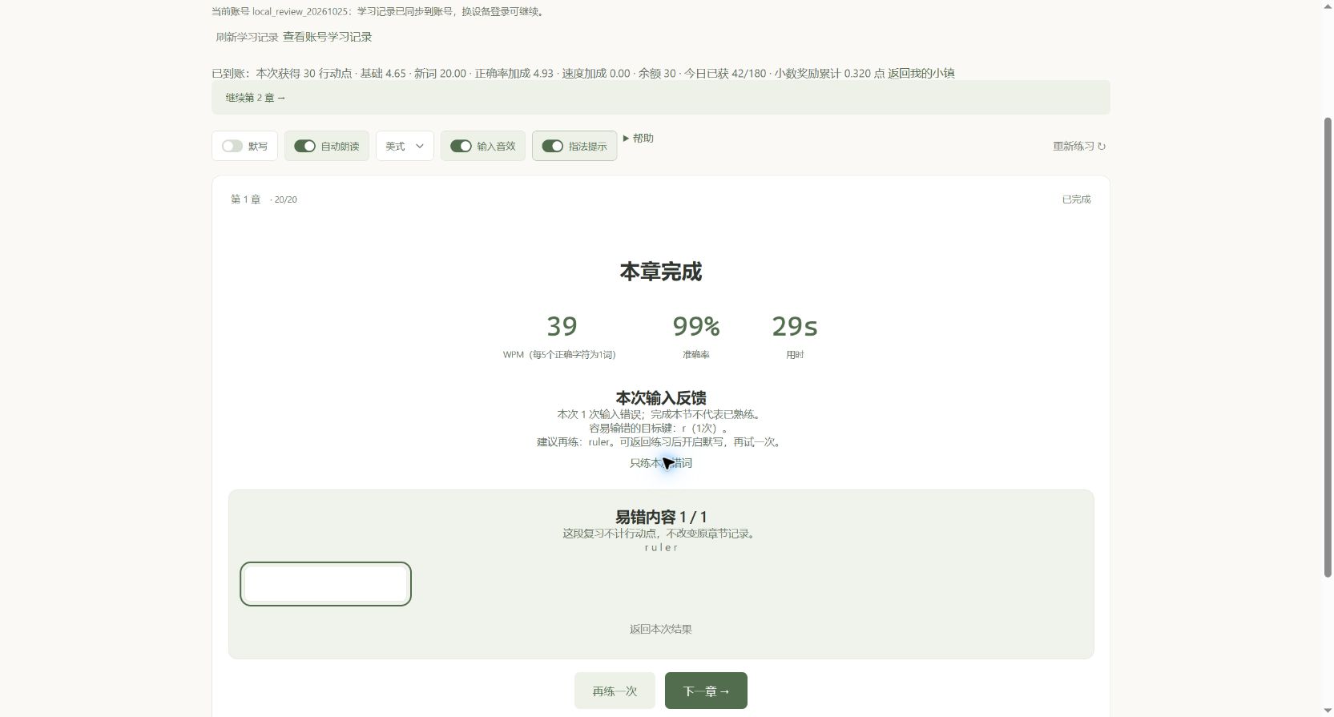
Task: Click the 第 1 章 chapter label
Action: pyautogui.click(x=246, y=199)
